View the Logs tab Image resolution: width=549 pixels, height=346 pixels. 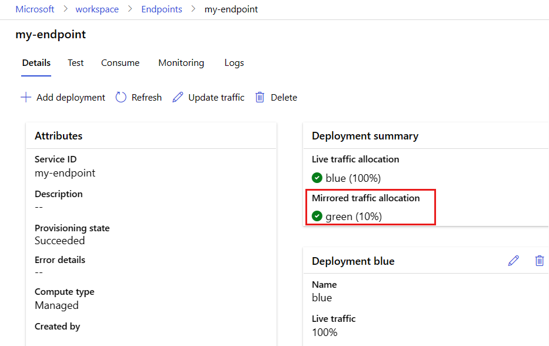pyautogui.click(x=234, y=63)
